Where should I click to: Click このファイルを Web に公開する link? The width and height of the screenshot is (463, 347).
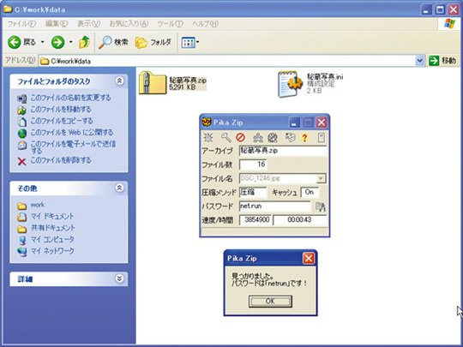point(72,133)
